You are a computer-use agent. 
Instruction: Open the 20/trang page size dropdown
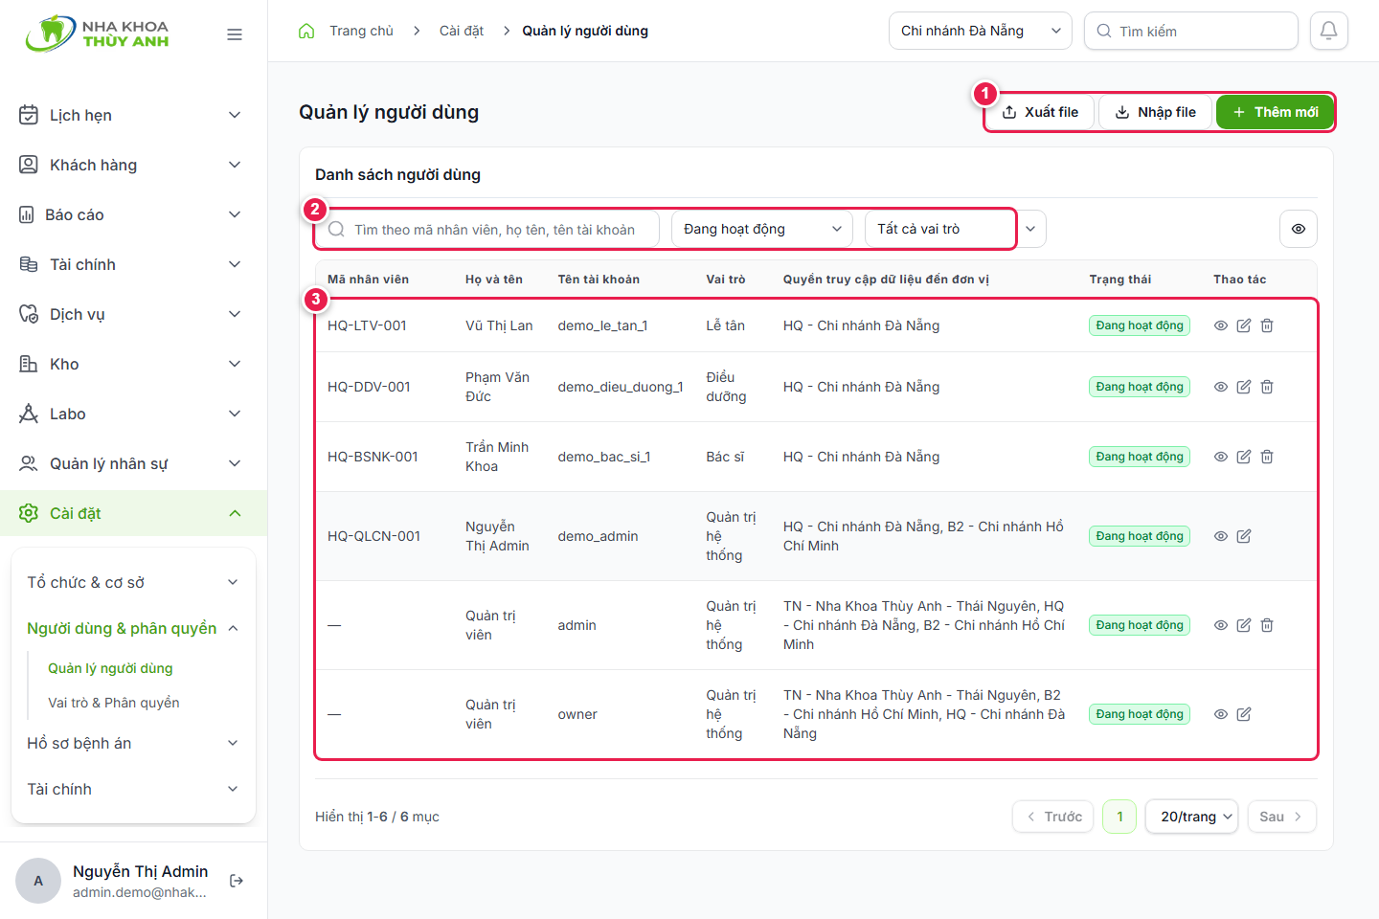pyautogui.click(x=1192, y=817)
